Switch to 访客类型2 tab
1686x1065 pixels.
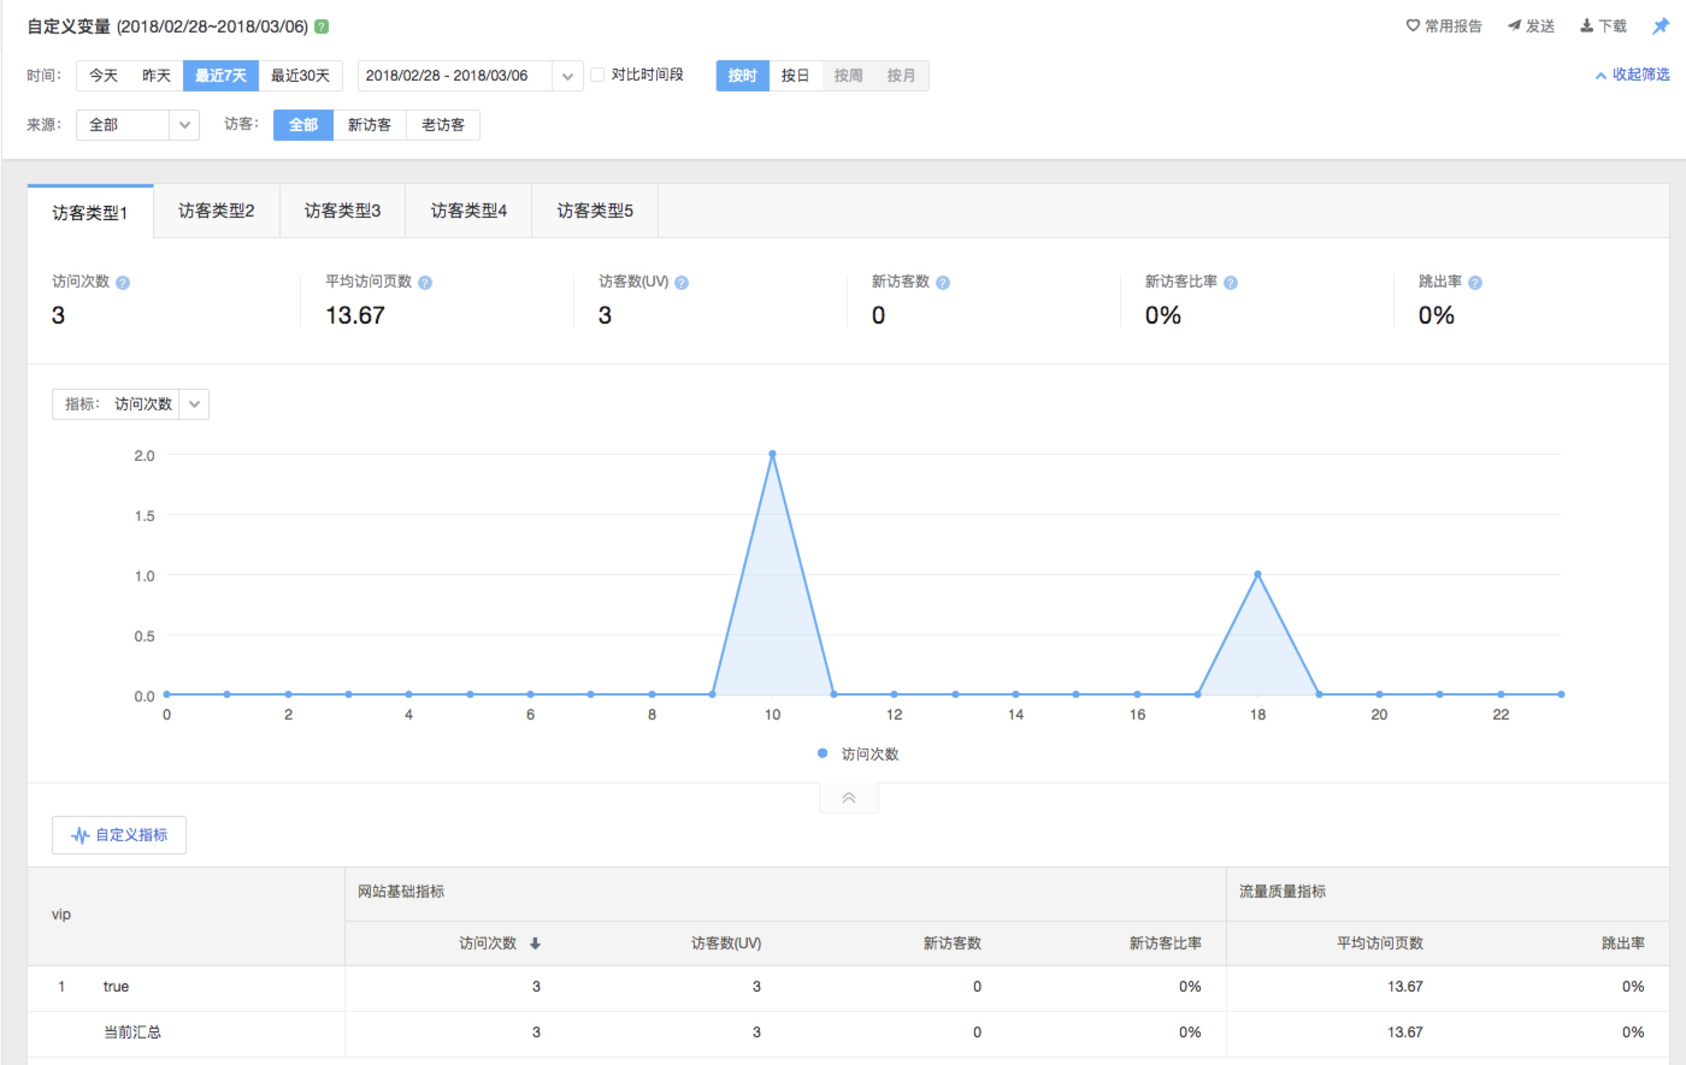[x=216, y=211]
